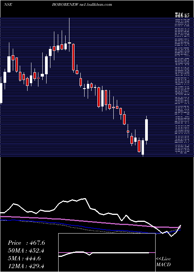Click the 12MA : 429.4 value
This screenshot has height=272, width=194.
(26, 266)
